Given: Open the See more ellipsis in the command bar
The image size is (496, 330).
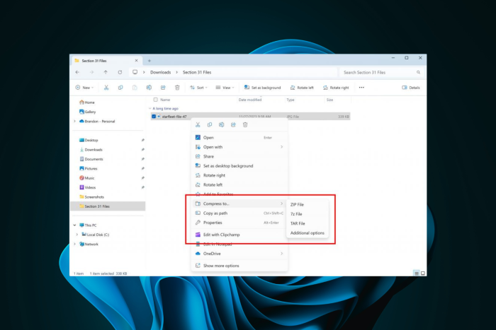Looking at the screenshot, I should coord(361,88).
